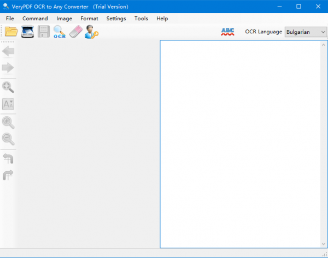Viewport: 328px width, 258px height.
Task: Change text size with the AA icon
Action: [8, 104]
